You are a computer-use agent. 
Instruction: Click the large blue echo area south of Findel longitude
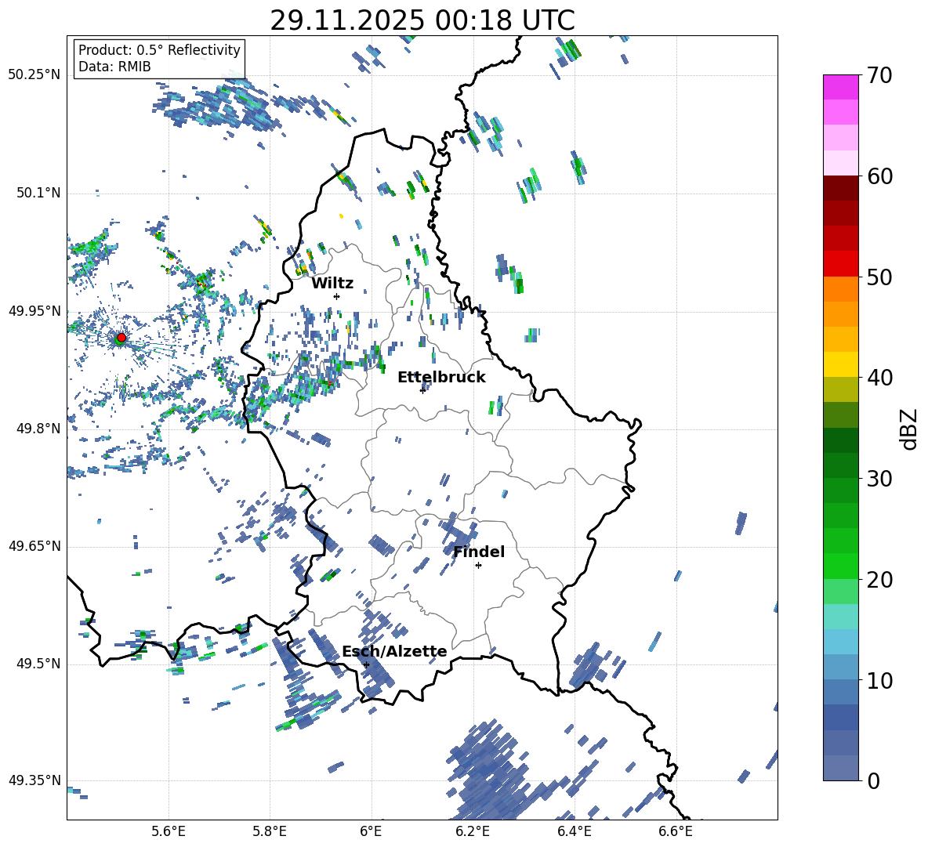click(x=491, y=769)
